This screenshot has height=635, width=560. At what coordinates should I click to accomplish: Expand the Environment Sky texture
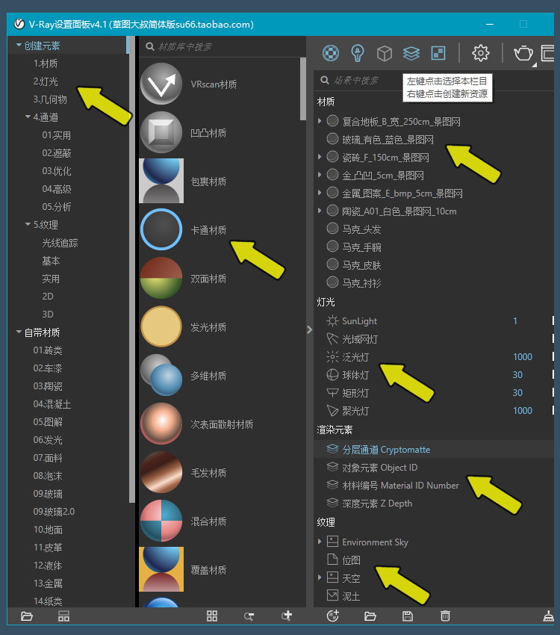[320, 542]
